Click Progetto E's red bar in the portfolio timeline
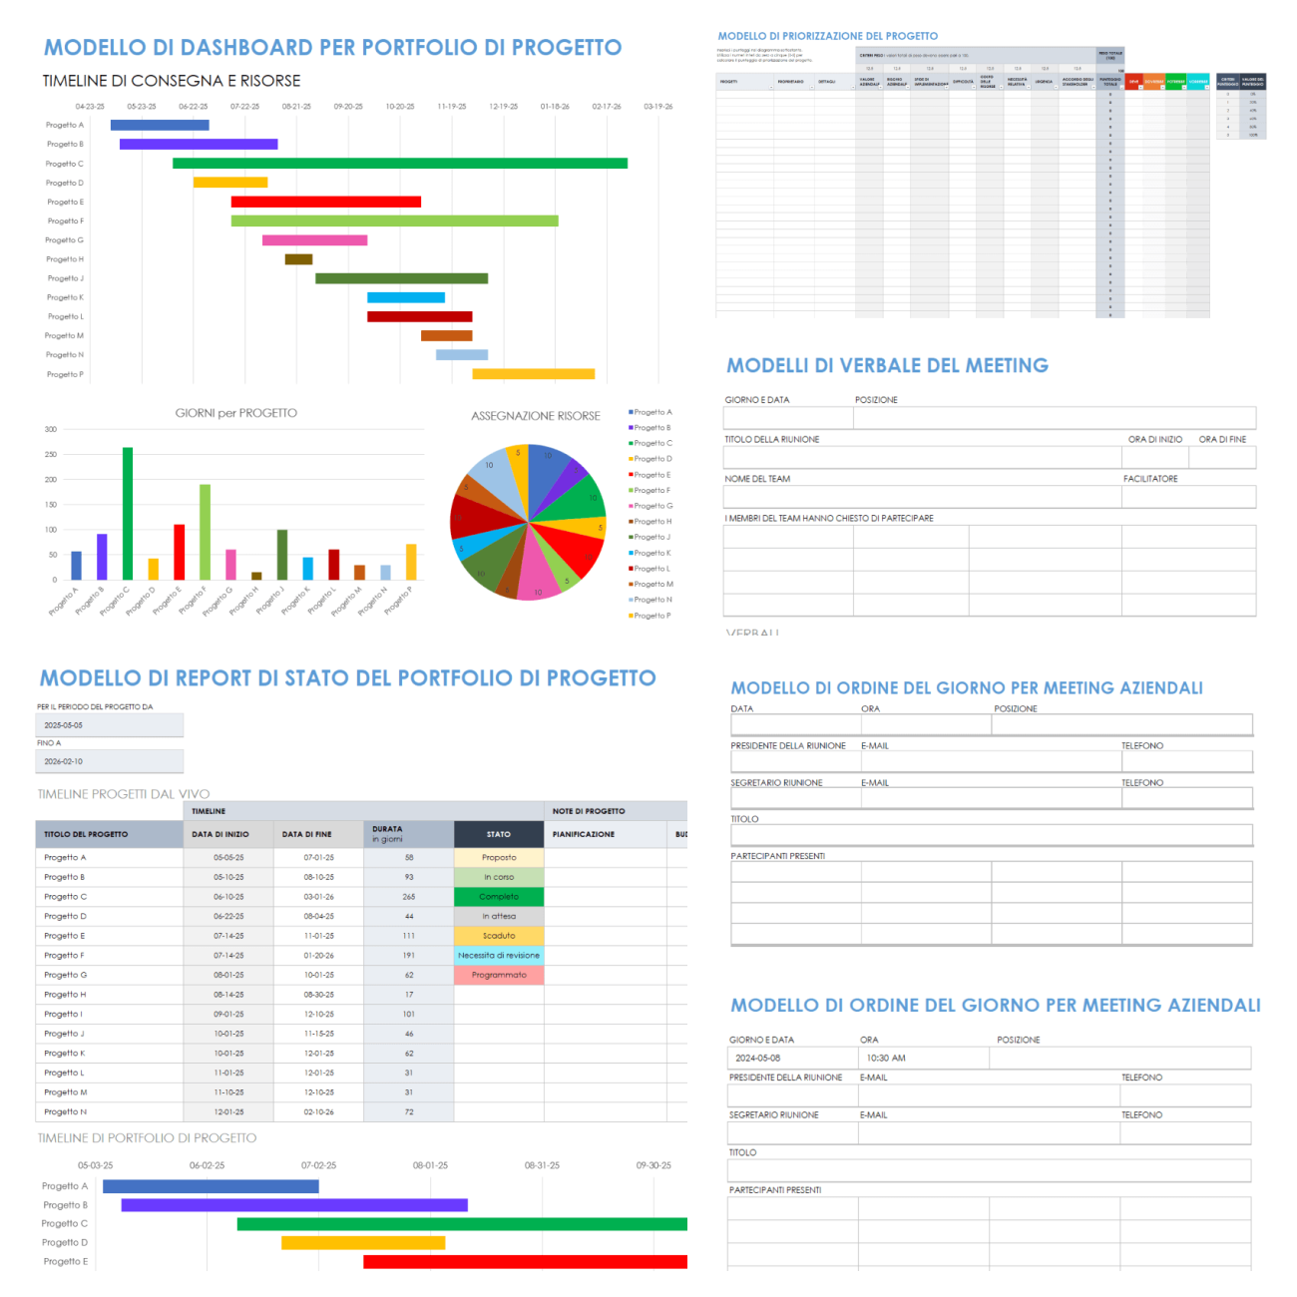 coord(524,1261)
